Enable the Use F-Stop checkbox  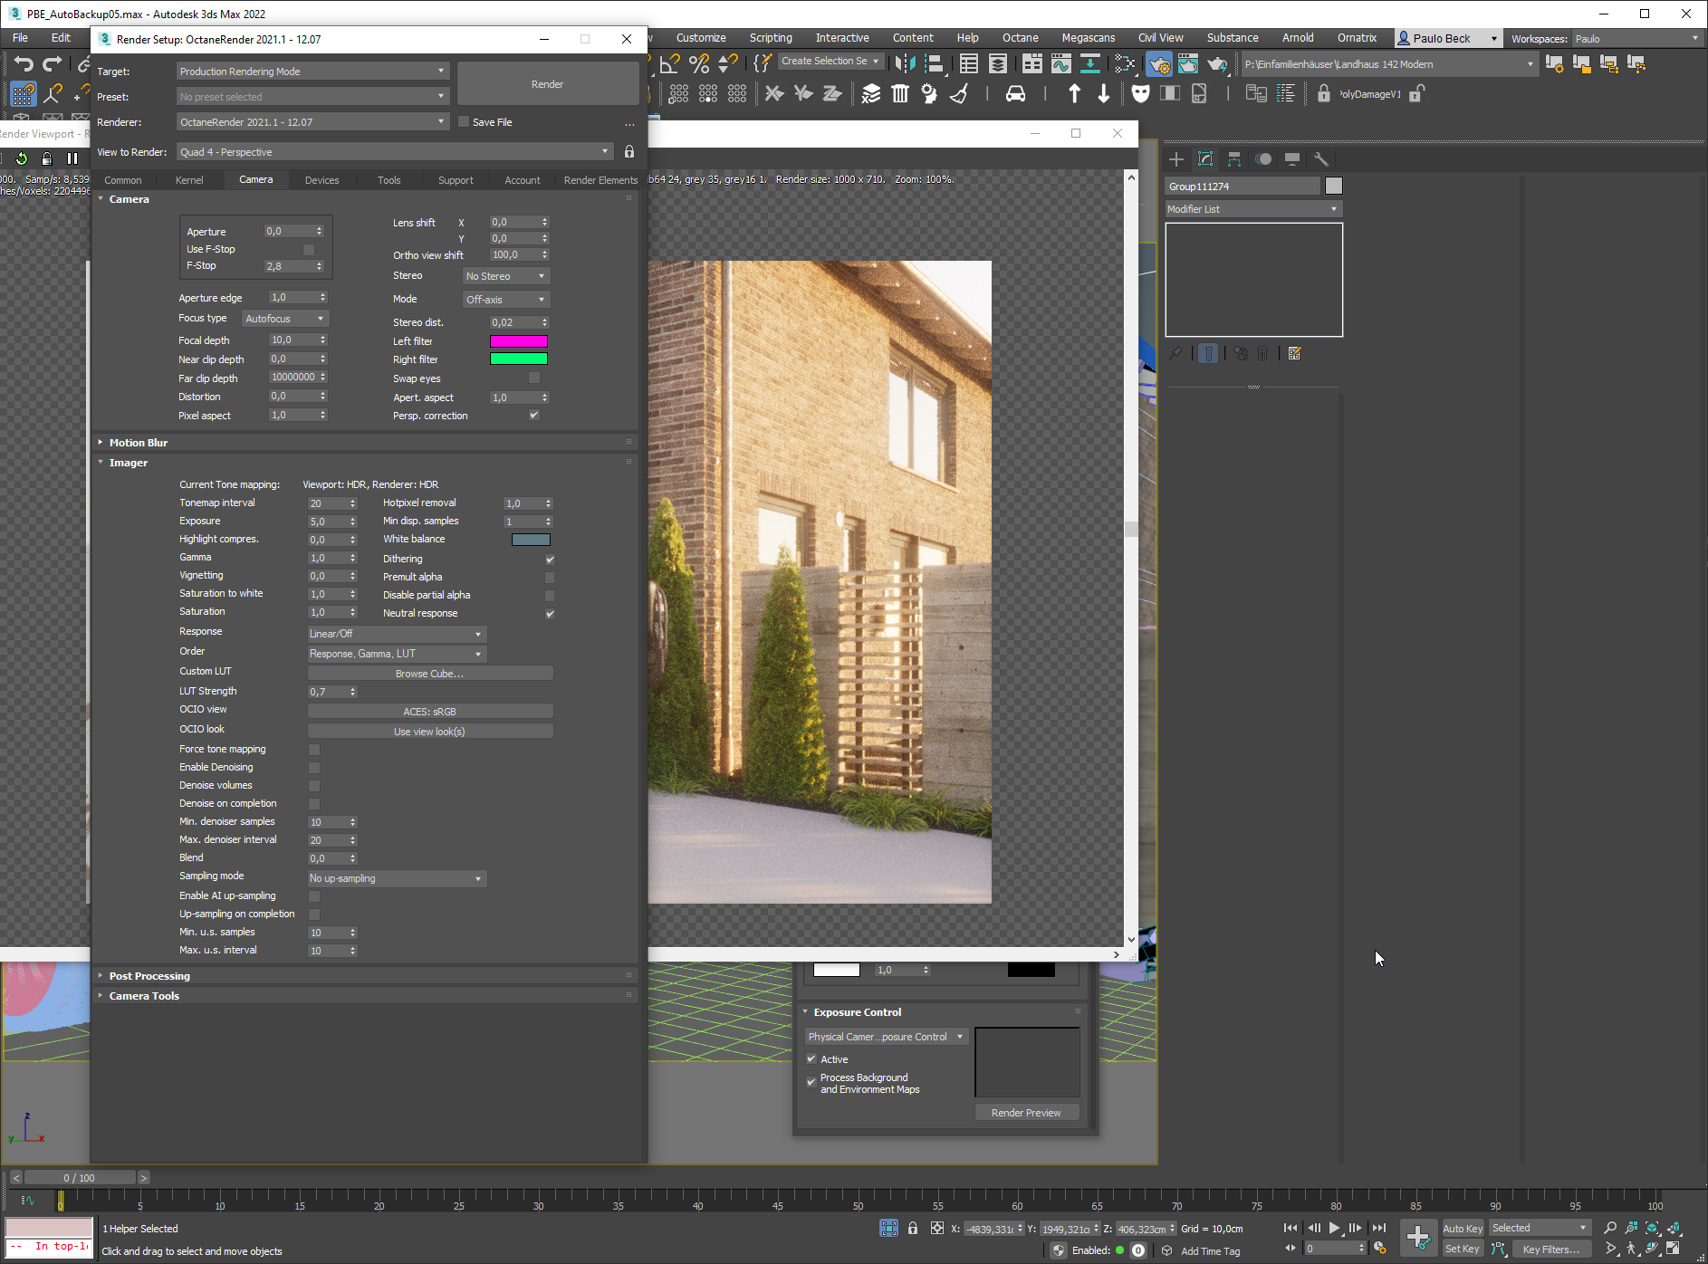pyautogui.click(x=309, y=249)
